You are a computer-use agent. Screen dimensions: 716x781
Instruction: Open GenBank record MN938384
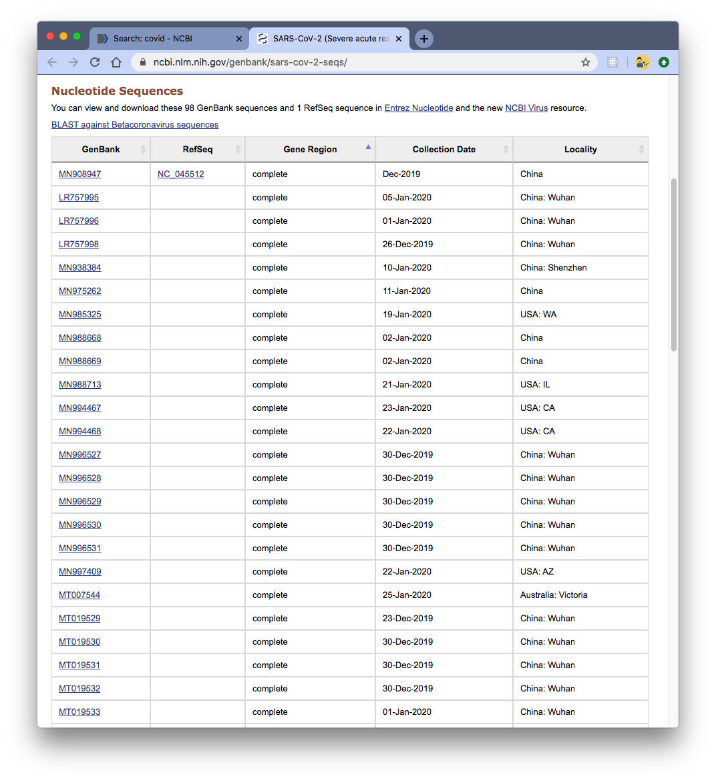point(79,268)
